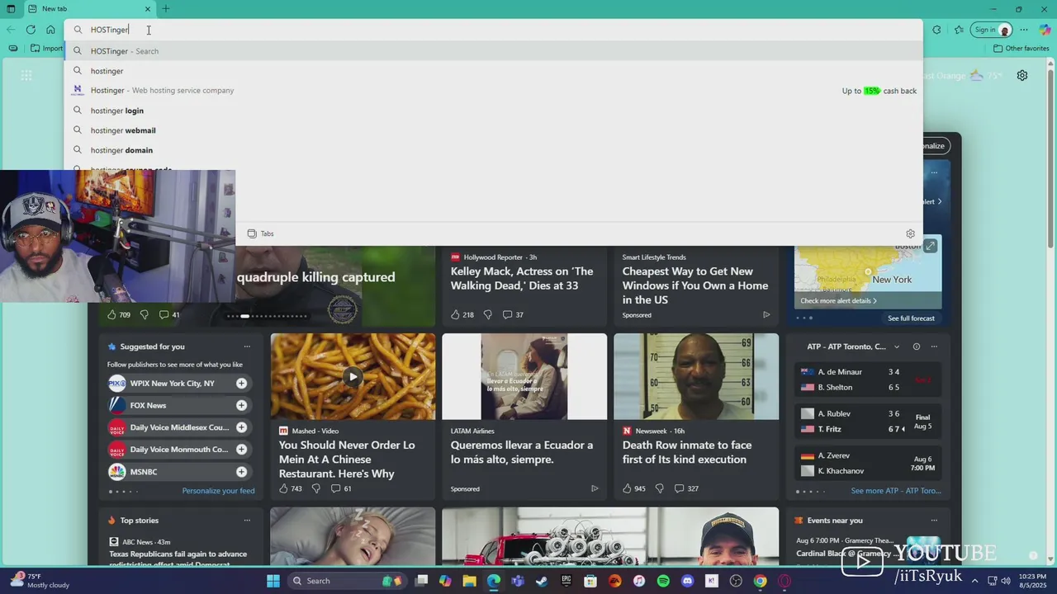Follow Daily Voice Middlesex publisher

pyautogui.click(x=241, y=427)
